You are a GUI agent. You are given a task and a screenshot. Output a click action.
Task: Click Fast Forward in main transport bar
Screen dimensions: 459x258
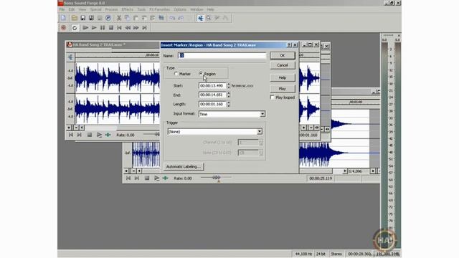pyautogui.click(x=136, y=28)
